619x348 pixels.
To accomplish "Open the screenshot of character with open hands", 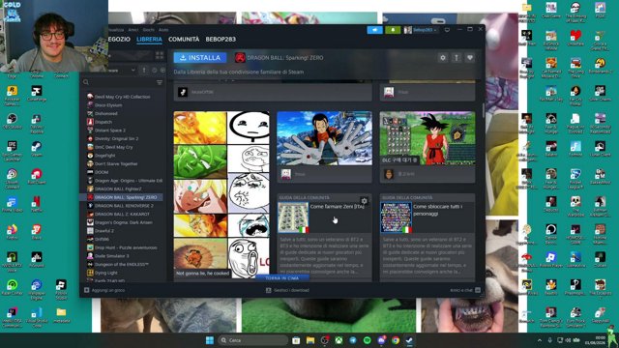I will point(324,138).
